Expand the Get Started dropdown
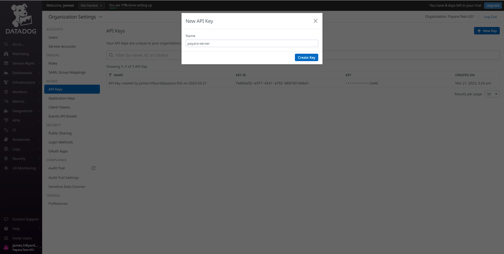 pyautogui.click(x=91, y=5)
